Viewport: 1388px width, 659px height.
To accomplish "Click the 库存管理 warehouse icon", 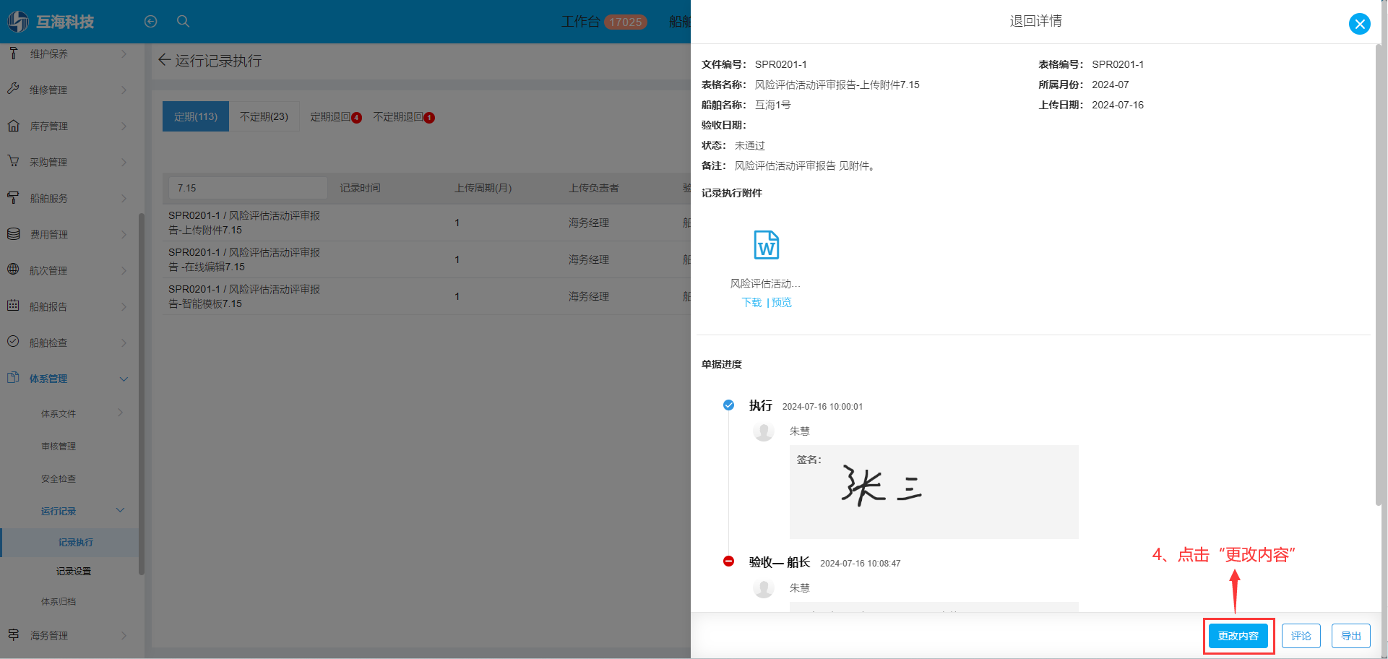I will click(13, 125).
